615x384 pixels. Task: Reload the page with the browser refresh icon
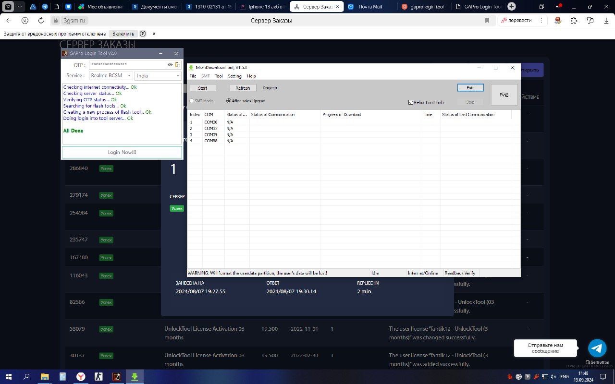pyautogui.click(x=41, y=21)
